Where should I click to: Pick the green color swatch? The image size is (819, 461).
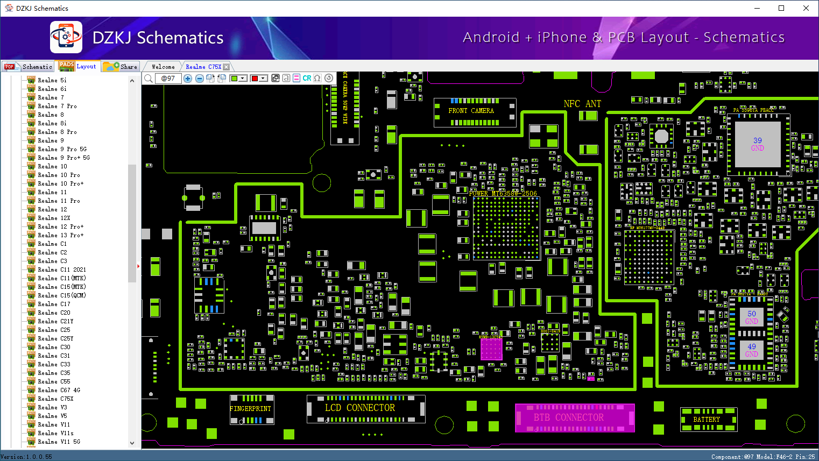(234, 79)
